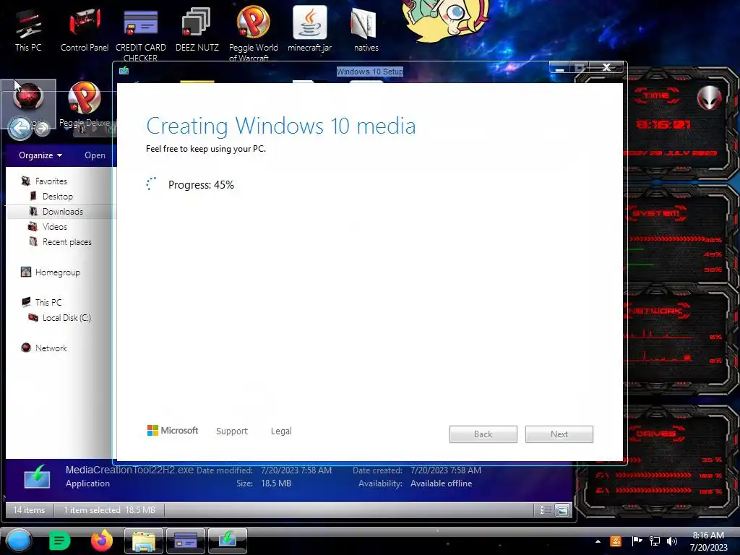
Task: Click the Progress: 45% text
Action: pyautogui.click(x=201, y=184)
